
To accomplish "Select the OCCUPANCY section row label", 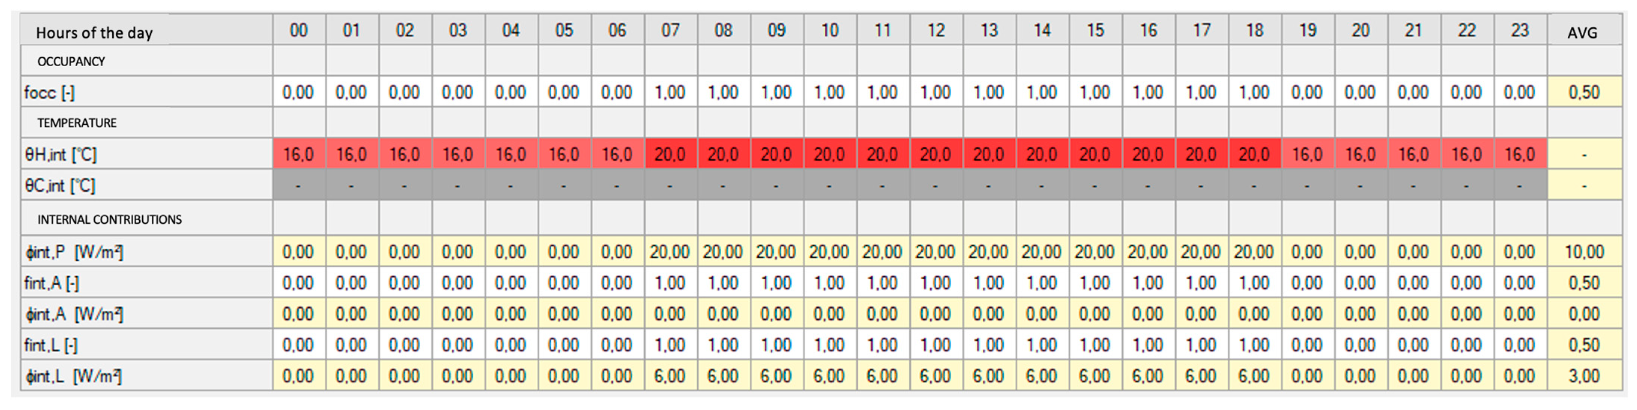I will point(71,62).
